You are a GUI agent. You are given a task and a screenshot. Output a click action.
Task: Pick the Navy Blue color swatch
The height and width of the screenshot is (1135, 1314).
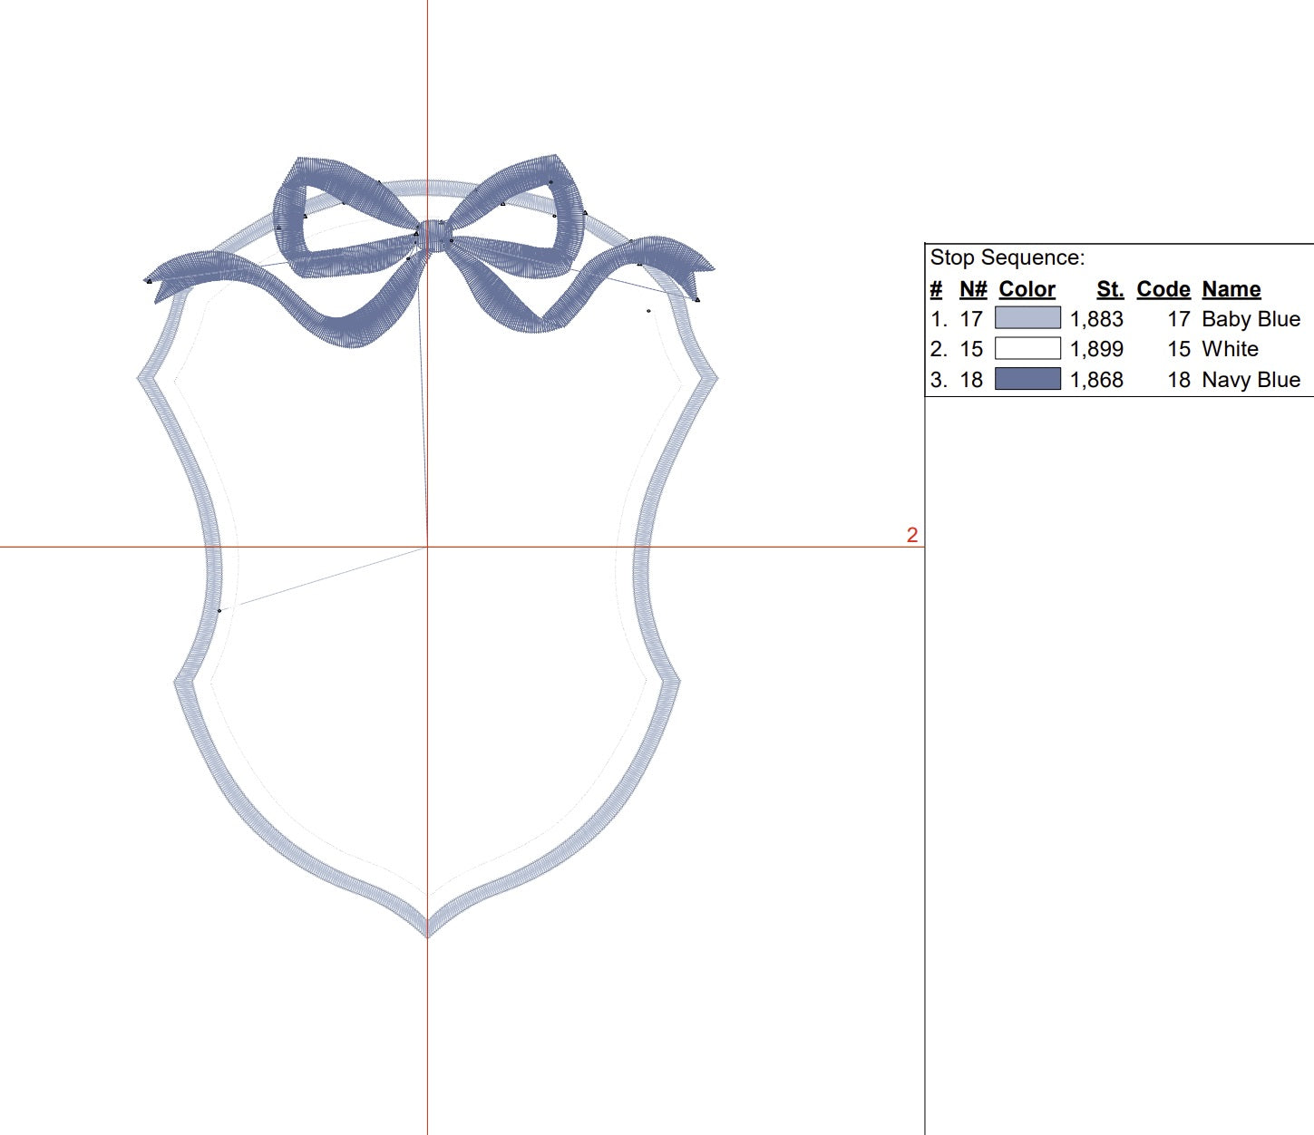[x=1027, y=379]
